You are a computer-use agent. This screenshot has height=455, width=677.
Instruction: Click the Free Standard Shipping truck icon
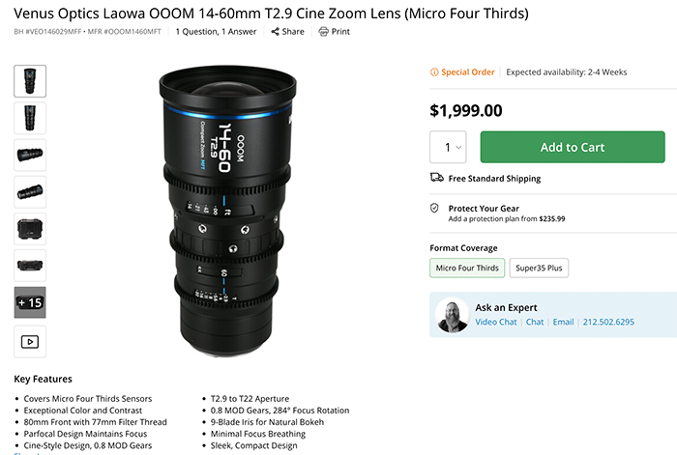point(437,178)
